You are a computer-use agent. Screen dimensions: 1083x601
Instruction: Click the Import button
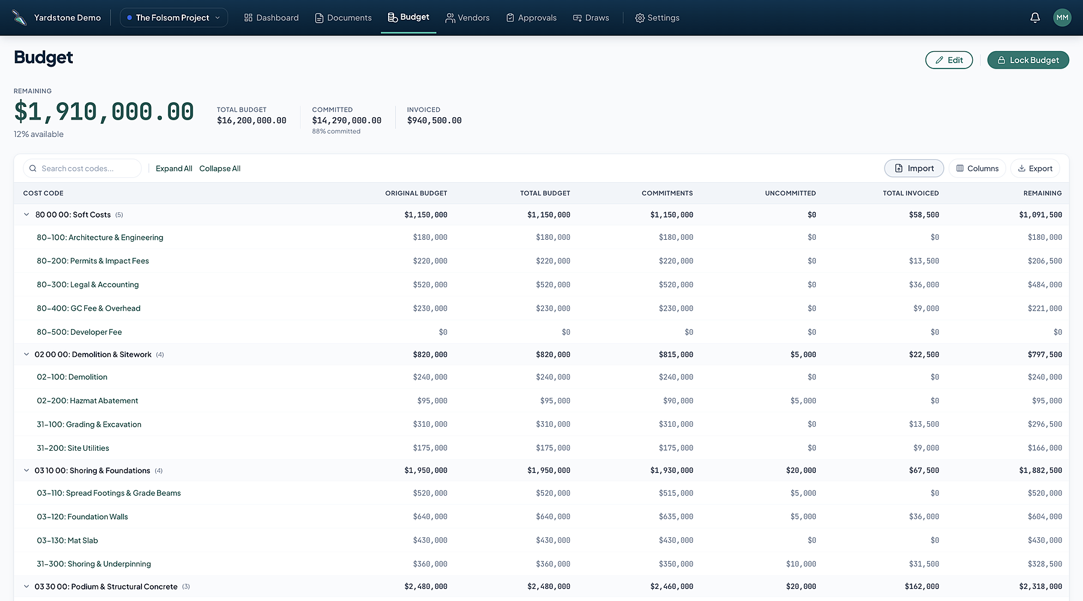[914, 168]
